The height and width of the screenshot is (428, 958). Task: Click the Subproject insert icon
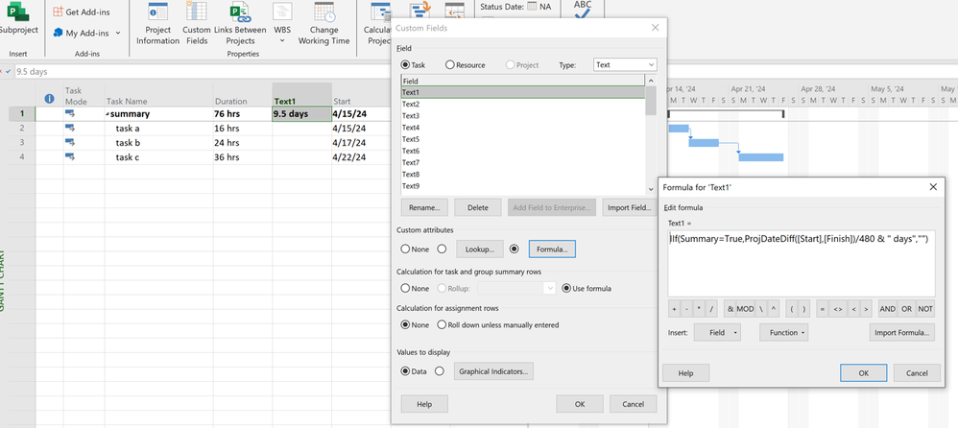coord(17,12)
